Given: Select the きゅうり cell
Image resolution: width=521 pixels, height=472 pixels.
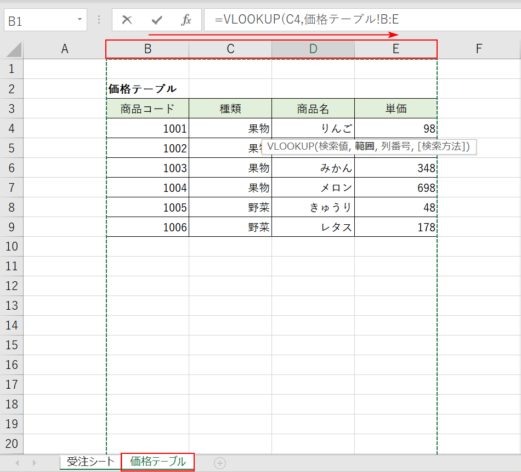Looking at the screenshot, I should 313,207.
